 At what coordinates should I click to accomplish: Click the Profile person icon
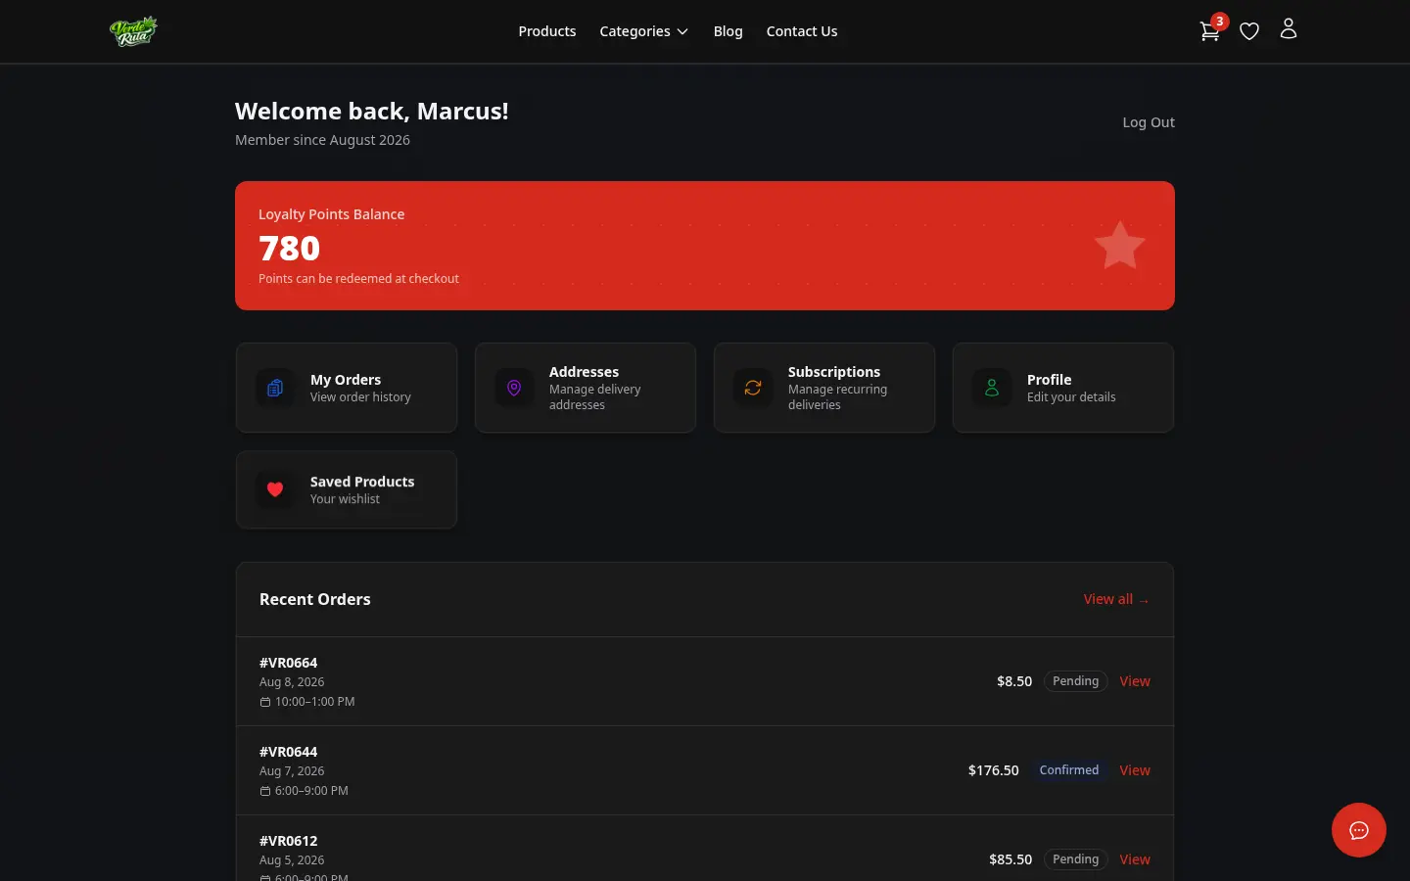click(x=992, y=388)
